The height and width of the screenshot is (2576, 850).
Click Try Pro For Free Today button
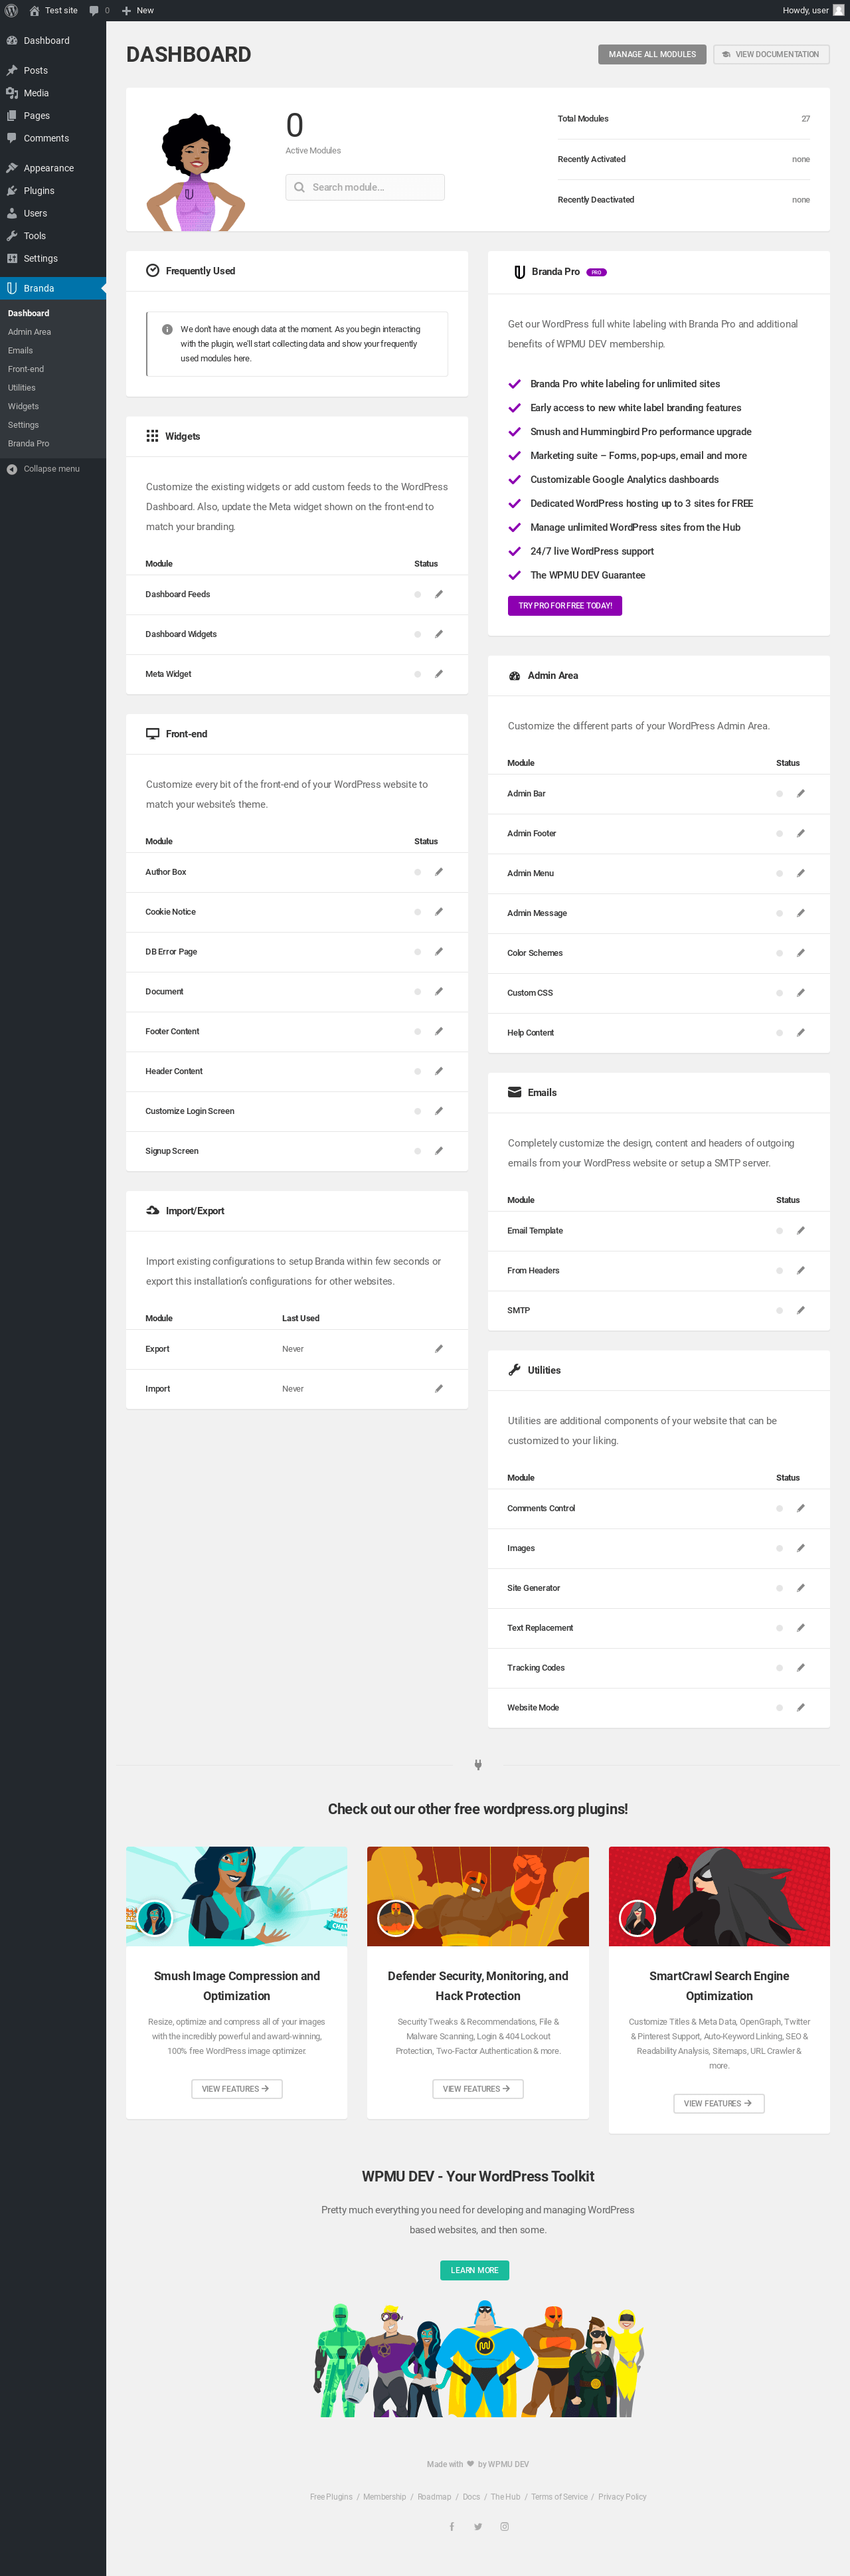tap(565, 606)
